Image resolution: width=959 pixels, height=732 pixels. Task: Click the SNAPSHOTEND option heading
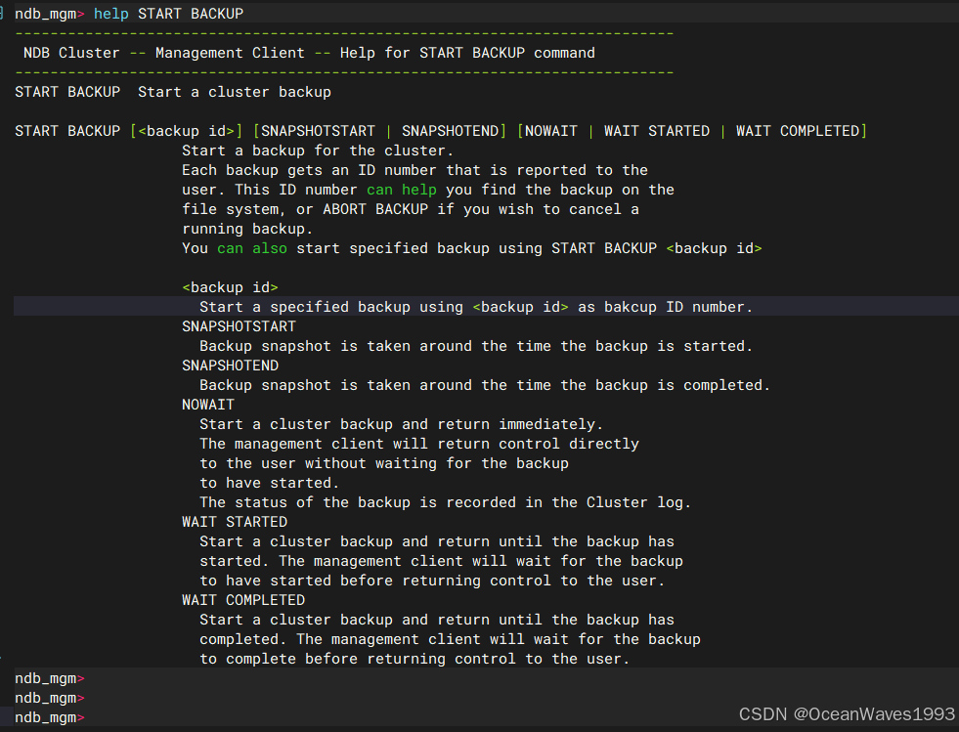click(x=231, y=366)
